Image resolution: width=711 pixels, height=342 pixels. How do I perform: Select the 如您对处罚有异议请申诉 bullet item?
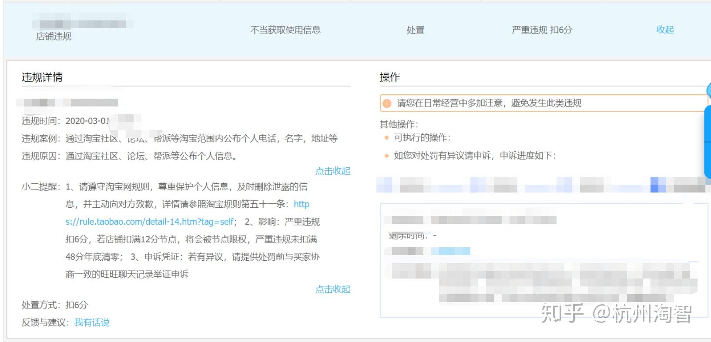click(x=475, y=156)
